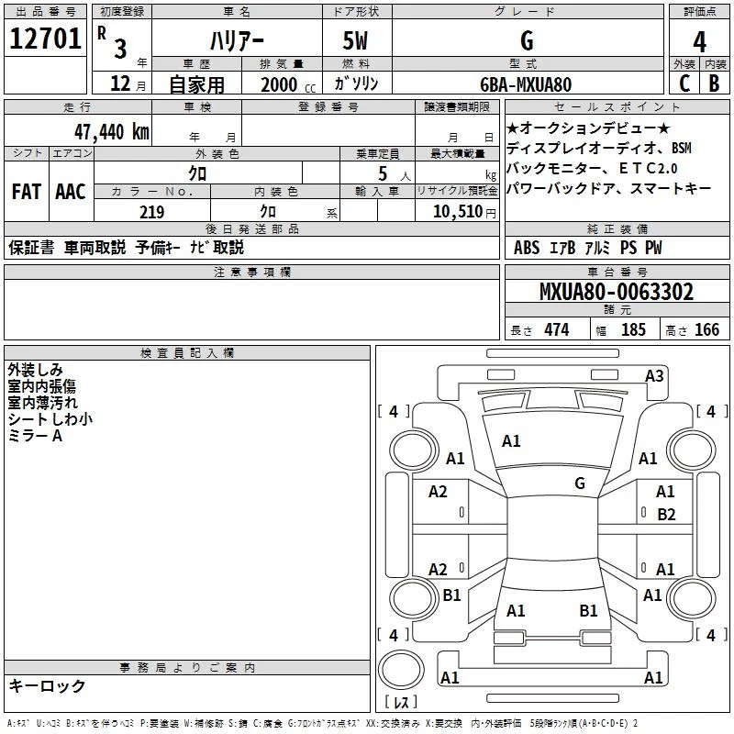
Task: Click the overall evaluation score 4
Action: click(699, 41)
